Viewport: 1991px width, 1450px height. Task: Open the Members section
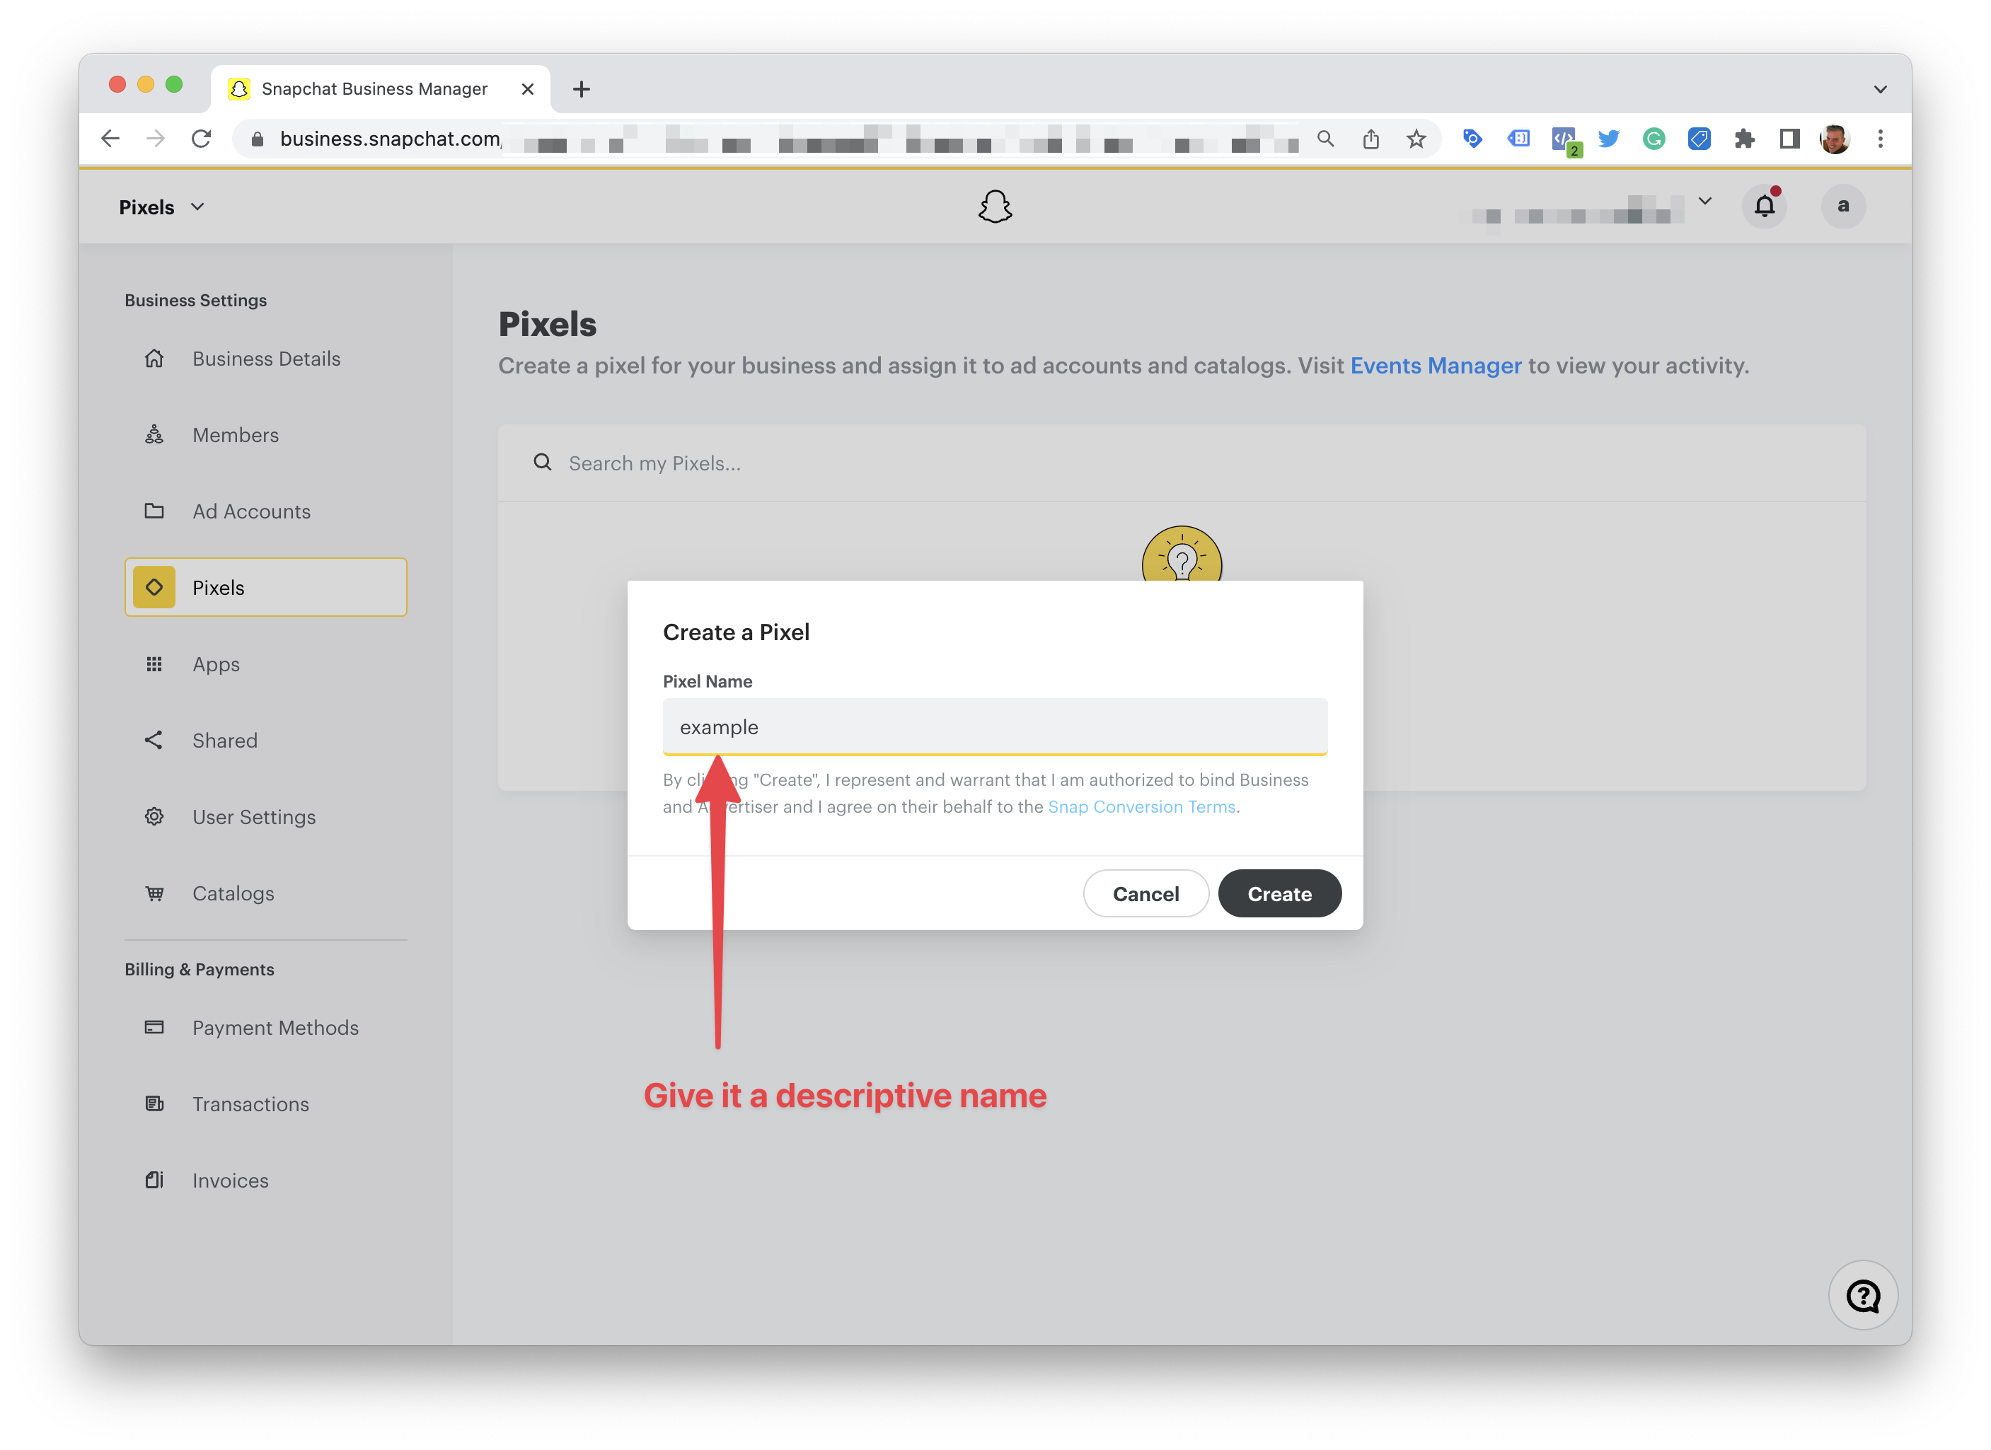(236, 434)
